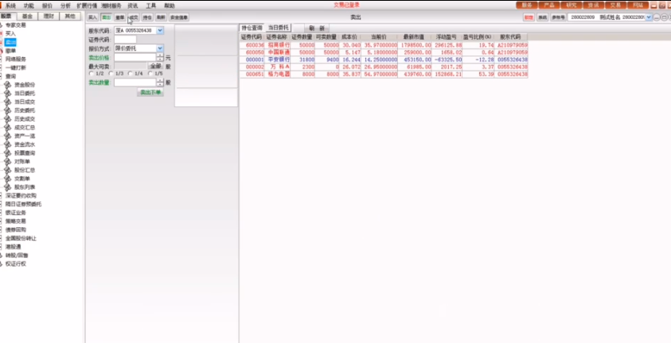
Task: Open 资金股份 query in the sidebar tree
Action: (x=24, y=84)
